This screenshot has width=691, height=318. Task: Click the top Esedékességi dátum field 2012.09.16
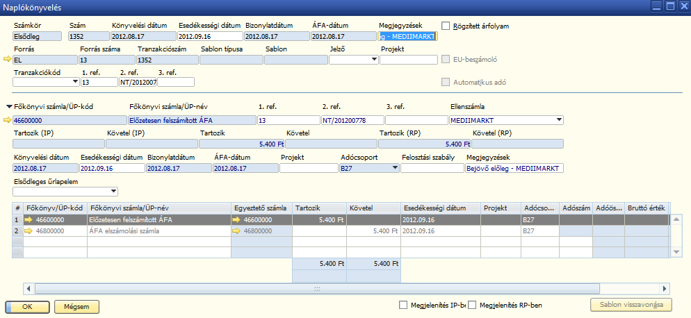(x=211, y=37)
